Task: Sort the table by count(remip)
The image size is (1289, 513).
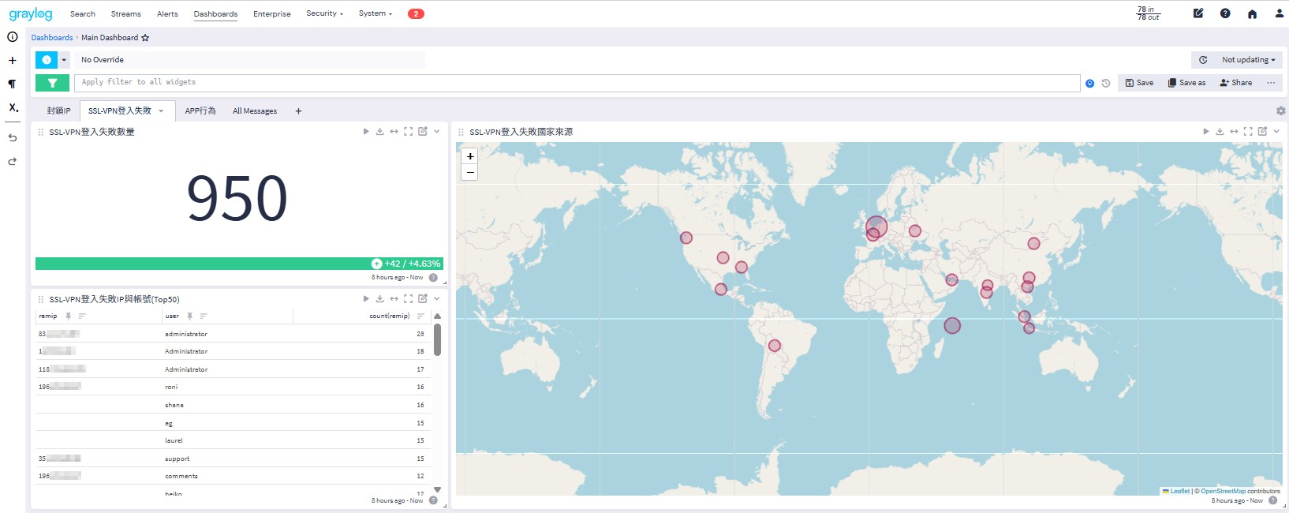Action: pos(420,316)
